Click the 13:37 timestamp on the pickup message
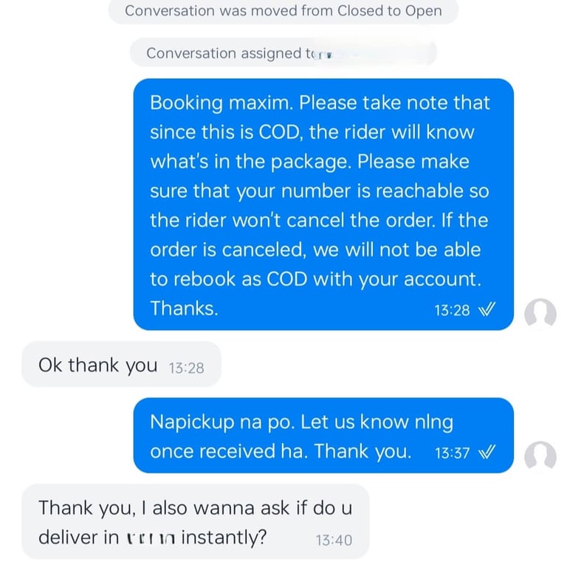 pyautogui.click(x=452, y=453)
